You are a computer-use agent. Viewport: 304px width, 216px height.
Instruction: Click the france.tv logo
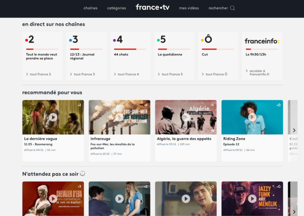pyautogui.click(x=153, y=7)
